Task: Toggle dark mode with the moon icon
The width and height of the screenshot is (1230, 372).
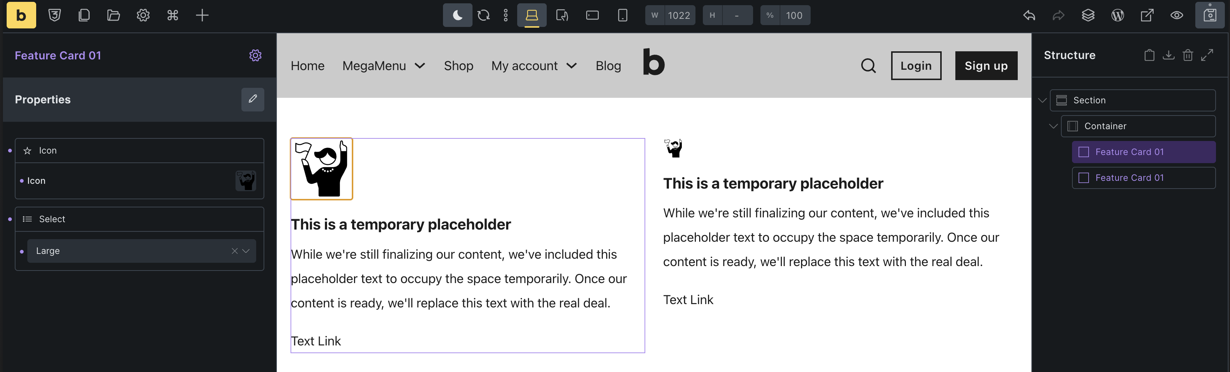Action: pos(457,15)
